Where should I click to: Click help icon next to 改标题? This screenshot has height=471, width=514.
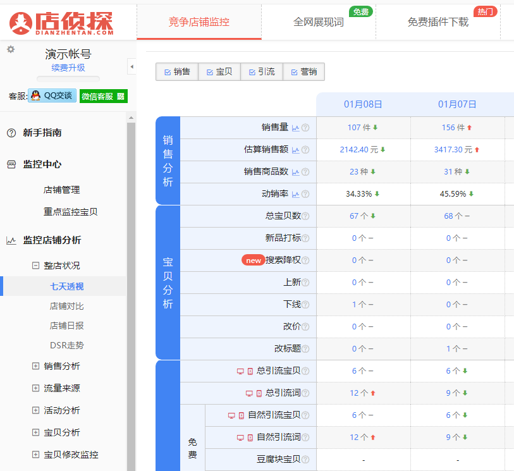pos(305,349)
